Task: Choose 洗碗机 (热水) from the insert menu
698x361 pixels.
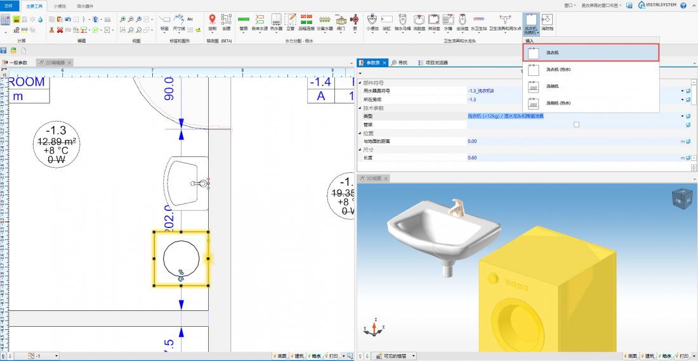Action: [558, 103]
